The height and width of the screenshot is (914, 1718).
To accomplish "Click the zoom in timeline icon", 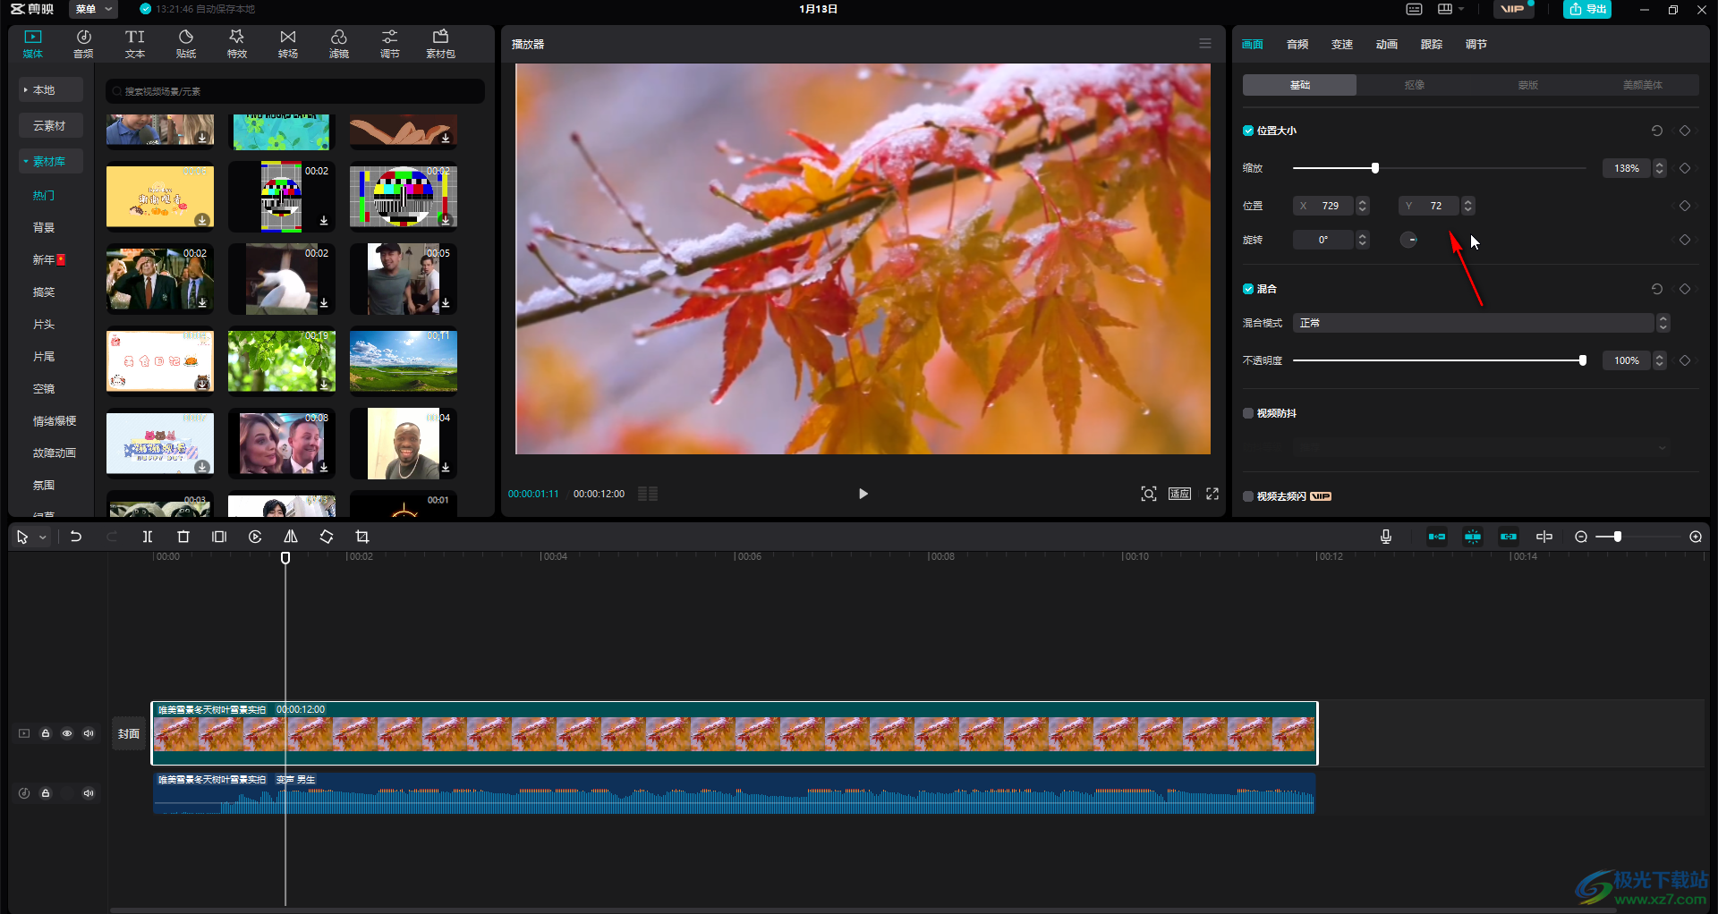I will coord(1696,537).
